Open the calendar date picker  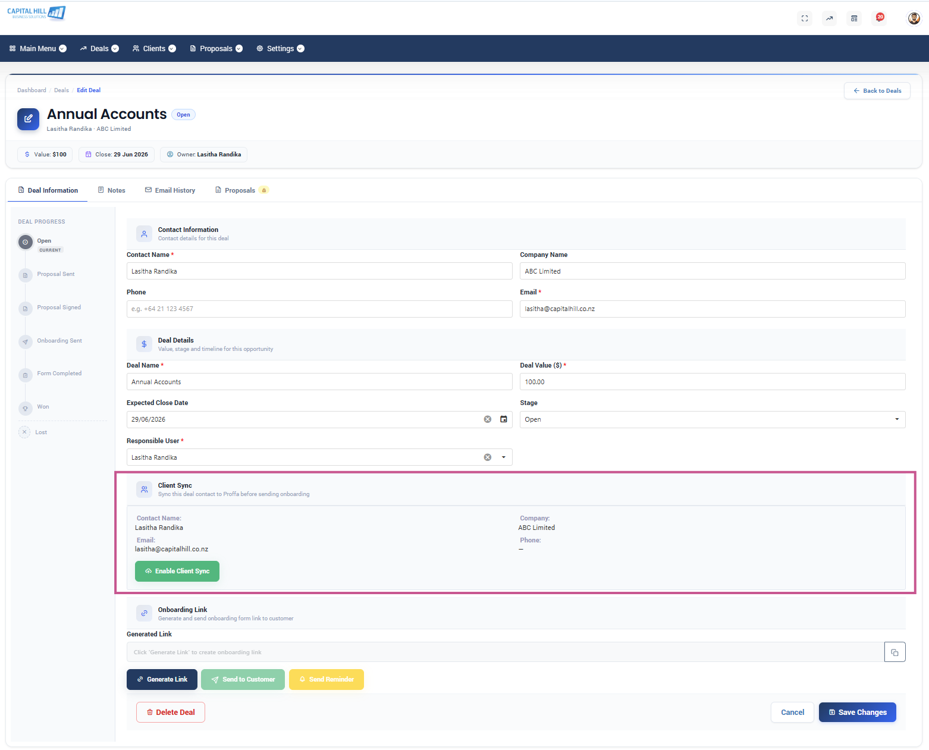(504, 419)
